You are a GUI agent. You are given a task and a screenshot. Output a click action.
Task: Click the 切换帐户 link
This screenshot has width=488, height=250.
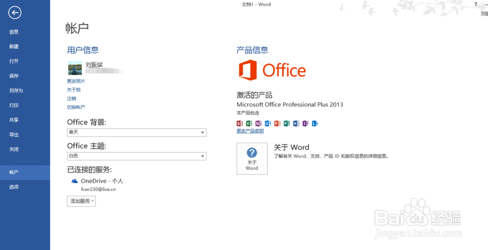click(x=76, y=107)
